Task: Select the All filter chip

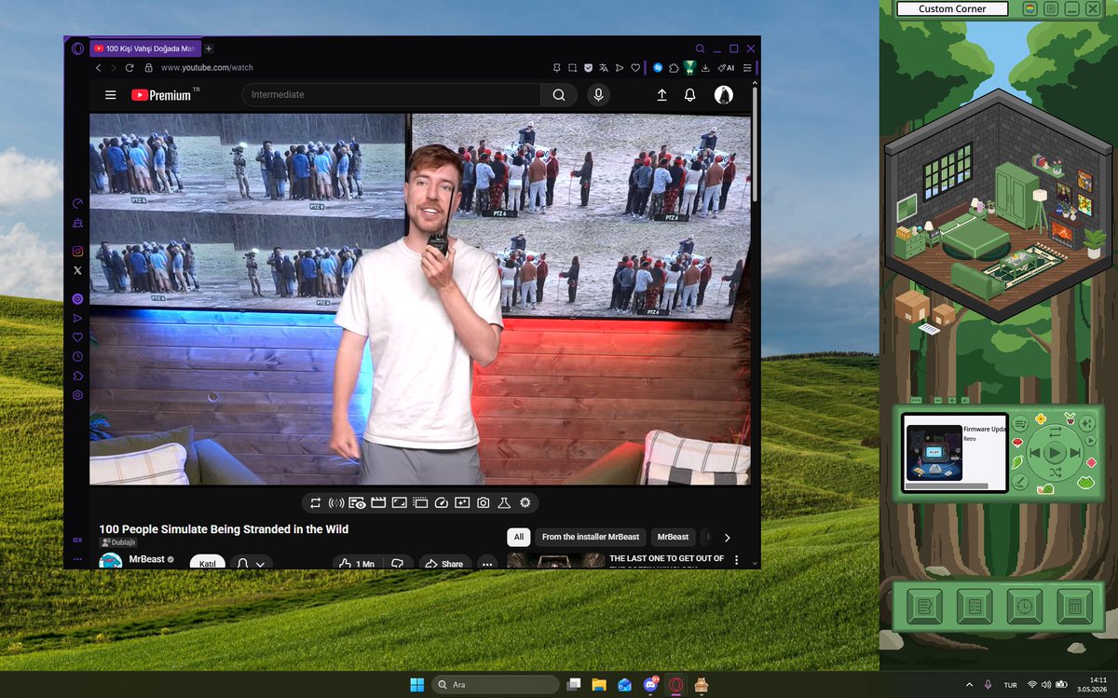Action: (519, 537)
